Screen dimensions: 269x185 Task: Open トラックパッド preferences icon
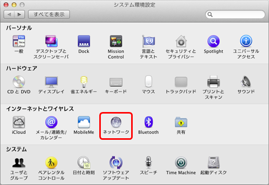coord(181,82)
